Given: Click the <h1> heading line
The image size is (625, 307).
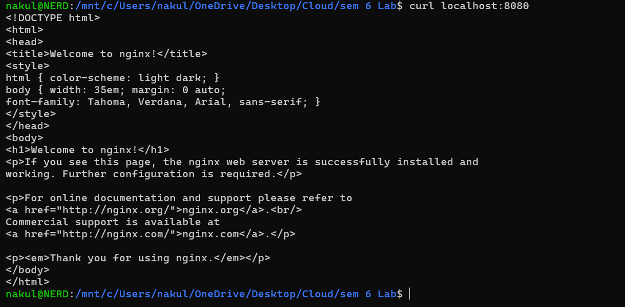Looking at the screenshot, I should point(87,150).
